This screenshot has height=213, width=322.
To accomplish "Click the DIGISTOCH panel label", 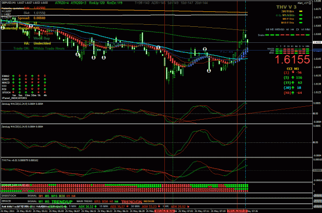I will [9, 196].
